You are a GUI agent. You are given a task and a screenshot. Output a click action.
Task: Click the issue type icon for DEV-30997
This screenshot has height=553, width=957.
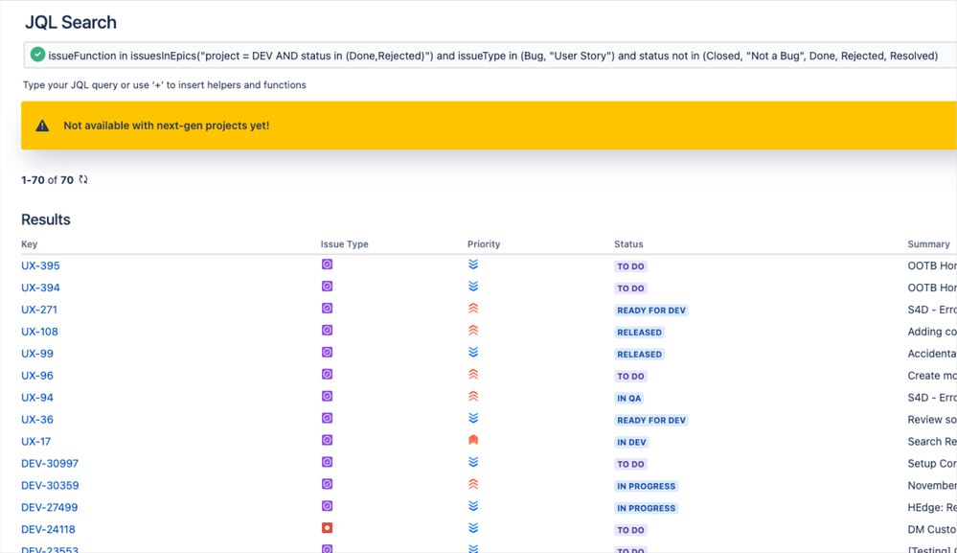click(x=327, y=462)
